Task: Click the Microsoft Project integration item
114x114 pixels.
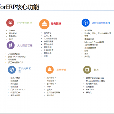Action: [x=94, y=42]
